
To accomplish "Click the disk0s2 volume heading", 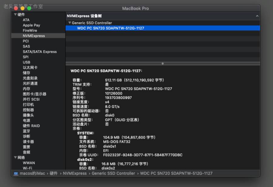I will click(85, 159).
